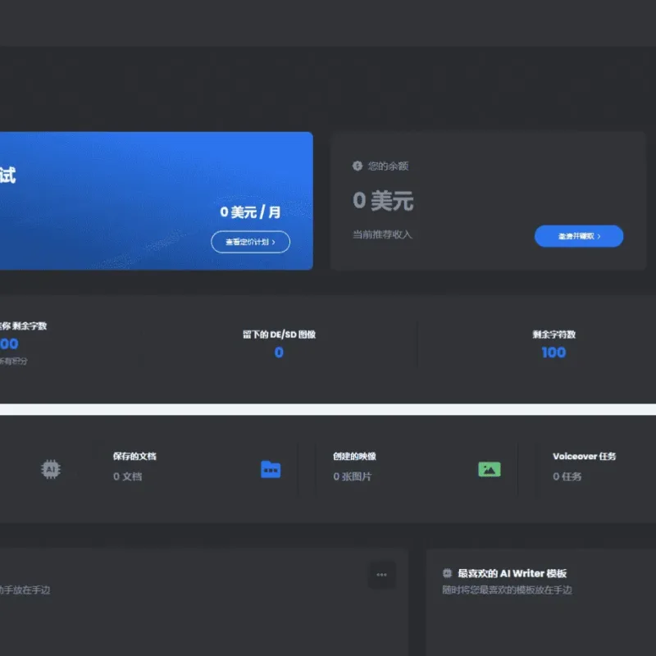656x656 pixels.
Task: Click chip icon beside 最喜欢的 AI Writer 模板
Action: click(x=447, y=572)
